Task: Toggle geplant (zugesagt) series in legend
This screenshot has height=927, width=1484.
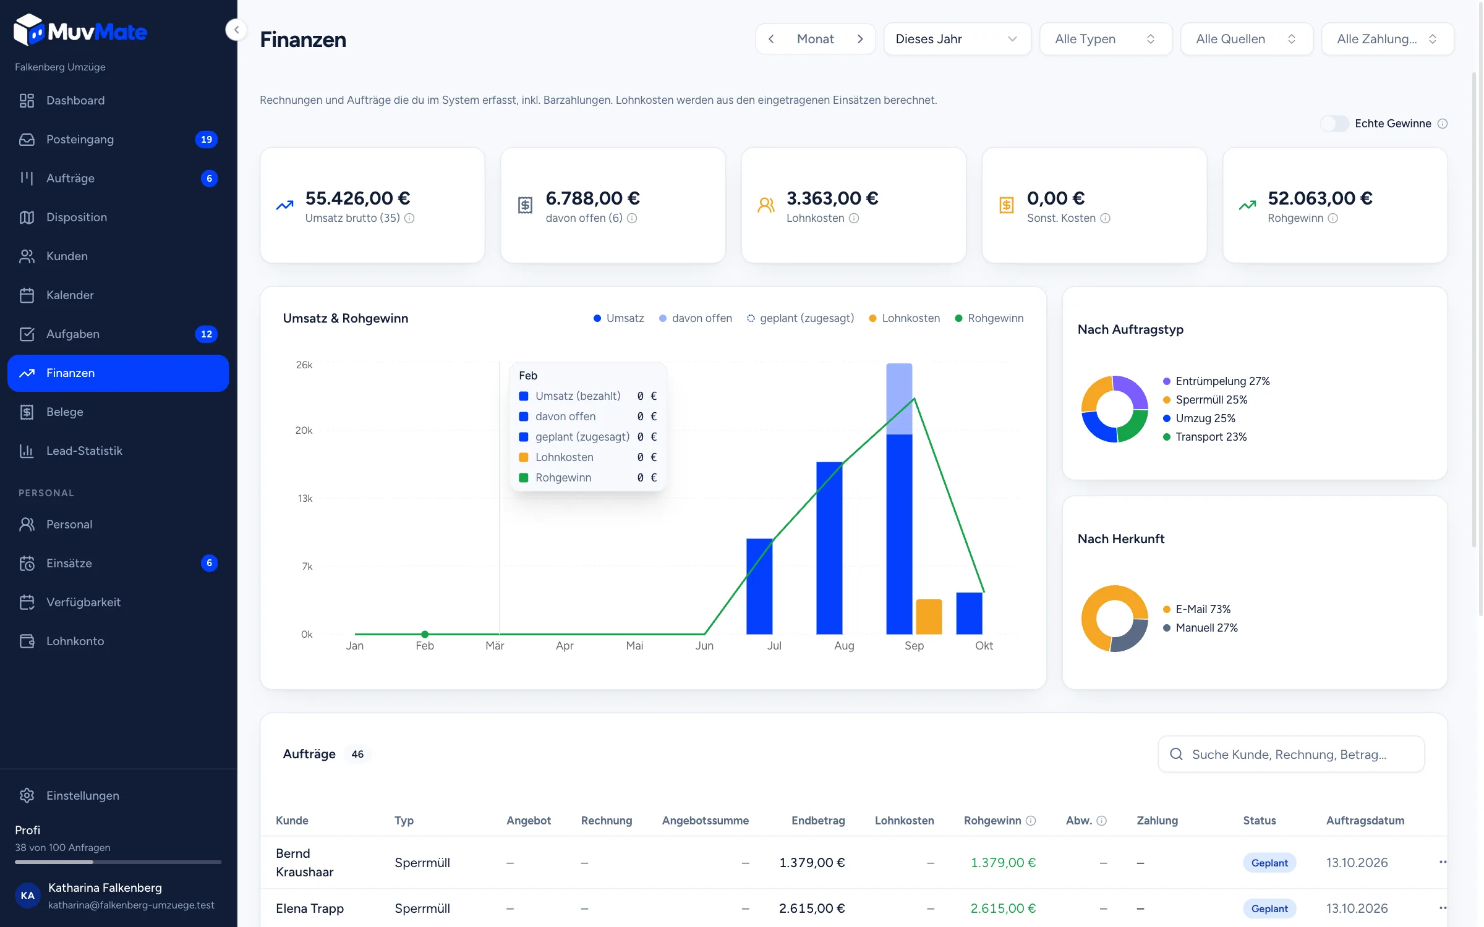Action: point(800,318)
